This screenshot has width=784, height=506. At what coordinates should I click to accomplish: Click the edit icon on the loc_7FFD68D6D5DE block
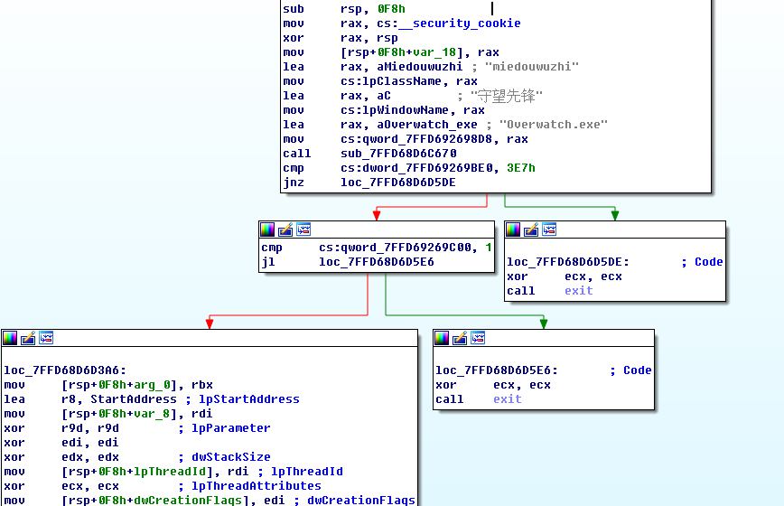[531, 230]
